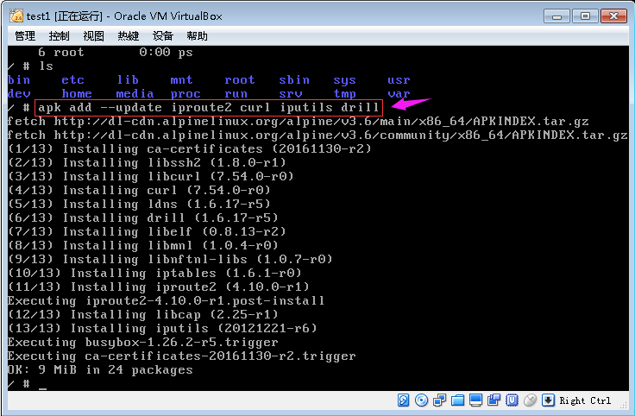Click the 'Installing iputils (20121221-r6)' line
Viewport: 635px width, 416px height.
pyautogui.click(x=162, y=328)
